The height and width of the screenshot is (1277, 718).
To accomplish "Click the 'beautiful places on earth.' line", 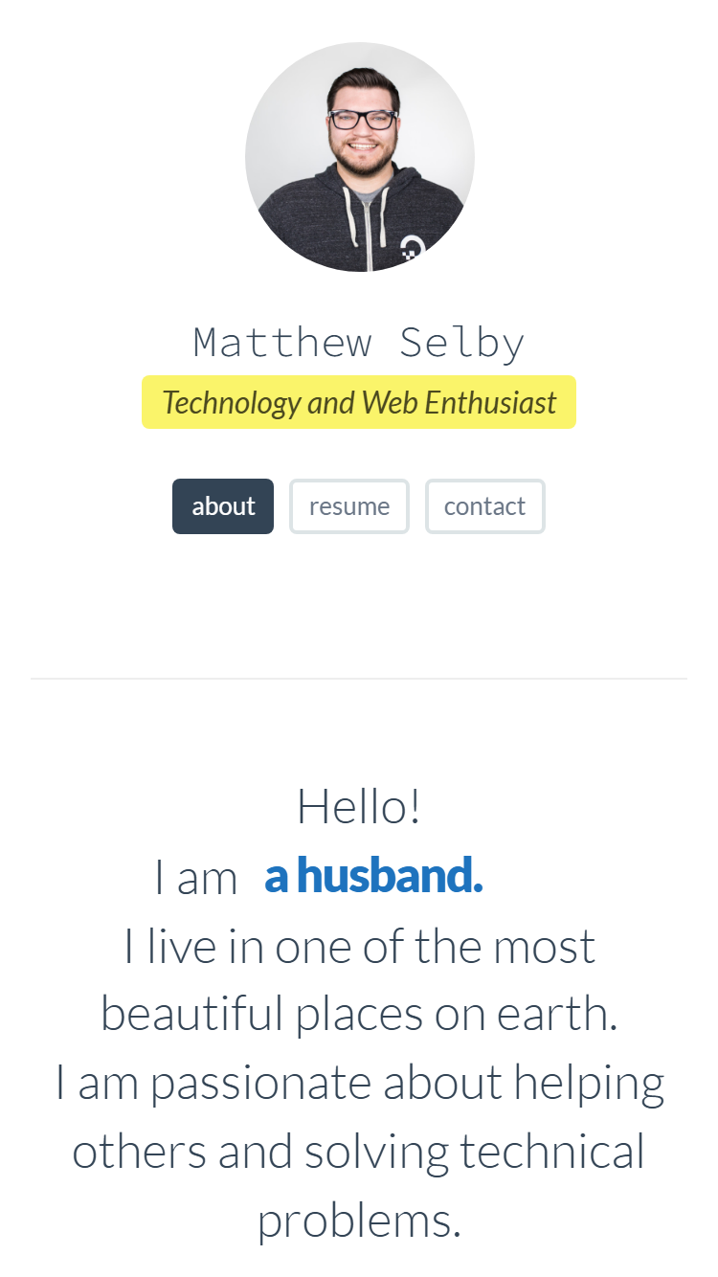I will point(359,1015).
